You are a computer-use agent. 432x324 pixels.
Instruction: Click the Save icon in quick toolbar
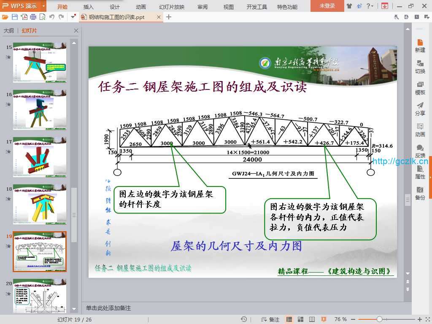(x=15, y=17)
